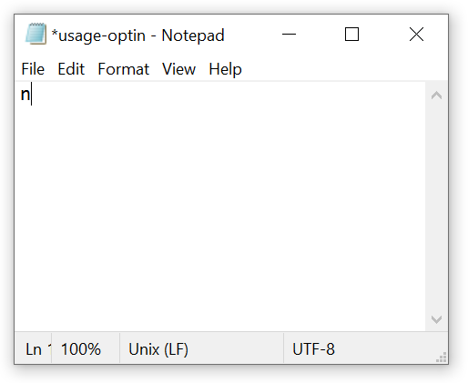Open the Help menu
Viewport: 468px width, 383px height.
click(x=225, y=69)
